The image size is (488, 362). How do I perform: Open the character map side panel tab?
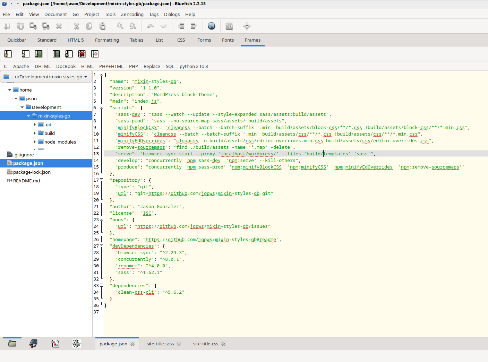coord(77,344)
